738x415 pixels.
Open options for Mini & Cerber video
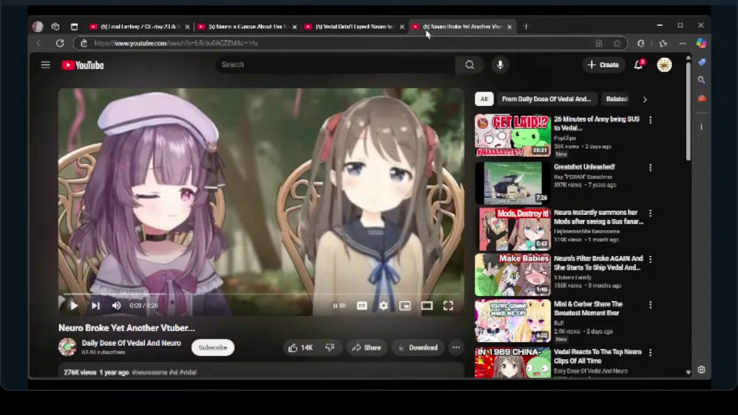point(650,305)
